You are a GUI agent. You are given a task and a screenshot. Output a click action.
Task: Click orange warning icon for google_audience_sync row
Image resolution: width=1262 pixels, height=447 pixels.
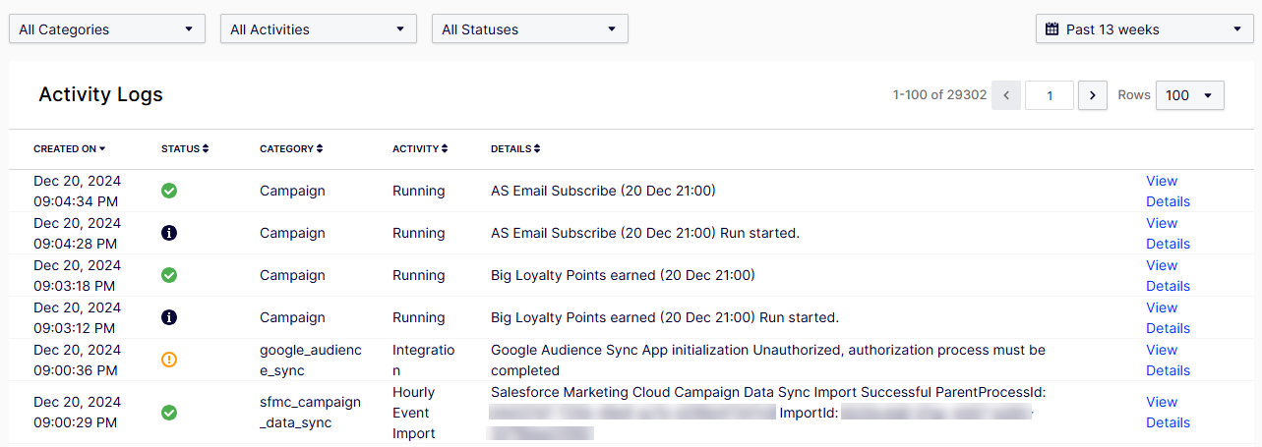coord(169,360)
